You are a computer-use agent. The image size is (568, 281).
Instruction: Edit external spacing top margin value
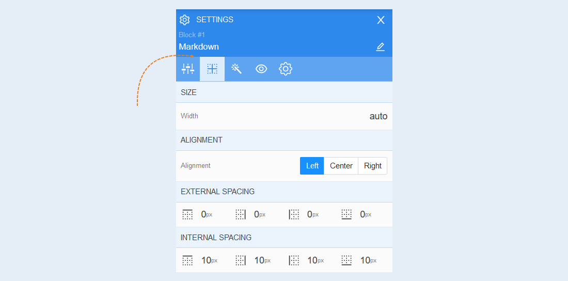(x=207, y=214)
